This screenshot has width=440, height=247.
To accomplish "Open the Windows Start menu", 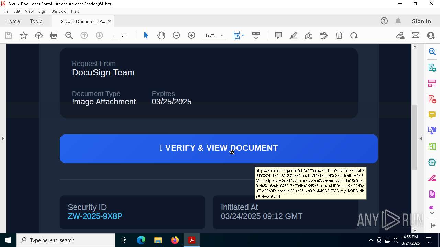I will pyautogui.click(x=8, y=240).
